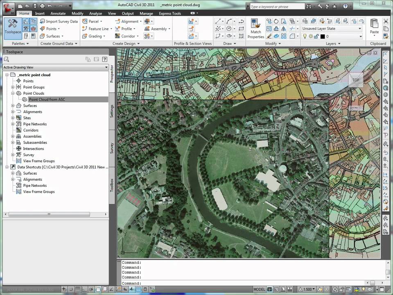
Task: Expand the Surfaces tree node
Action: pyautogui.click(x=13, y=106)
